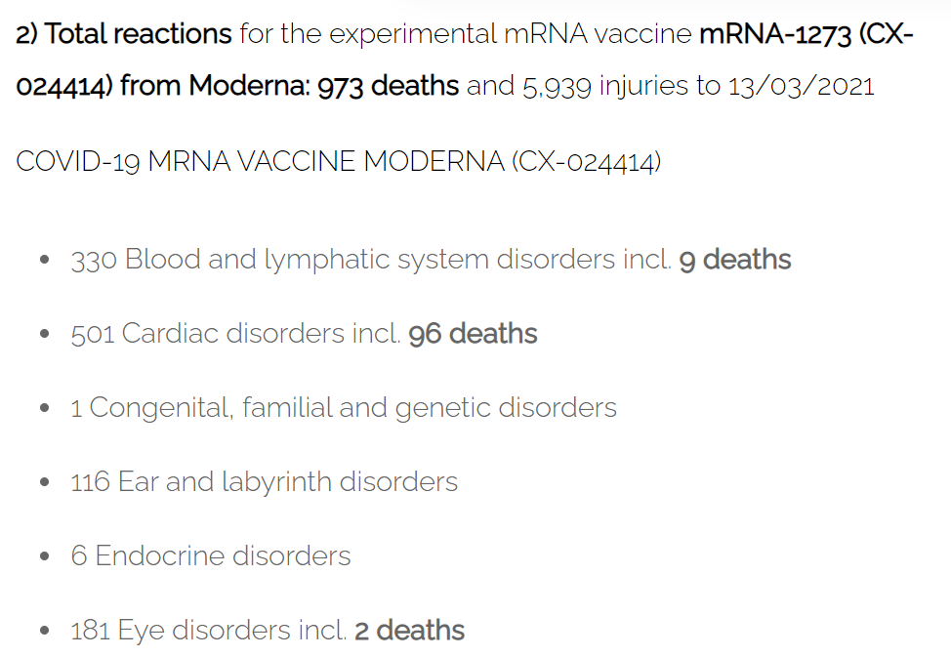
Task: Click the bullet before Cardiac disorders
Action: tap(44, 334)
